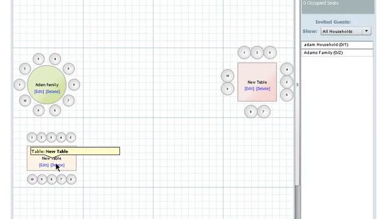Select seat 5 at the round Adam family table
The height and width of the screenshot is (219, 390).
(69, 69)
